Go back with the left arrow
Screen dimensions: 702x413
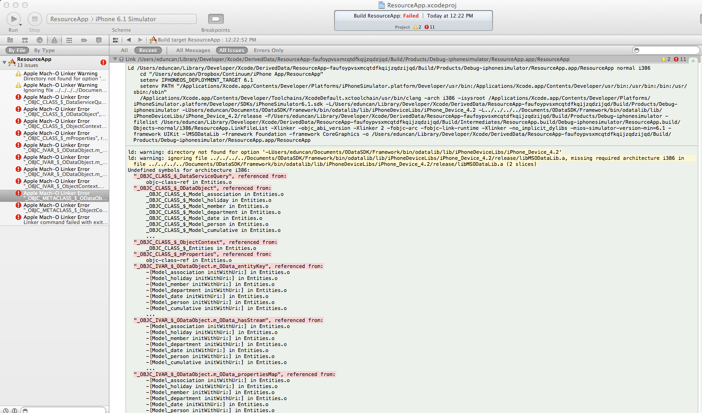(x=129, y=40)
